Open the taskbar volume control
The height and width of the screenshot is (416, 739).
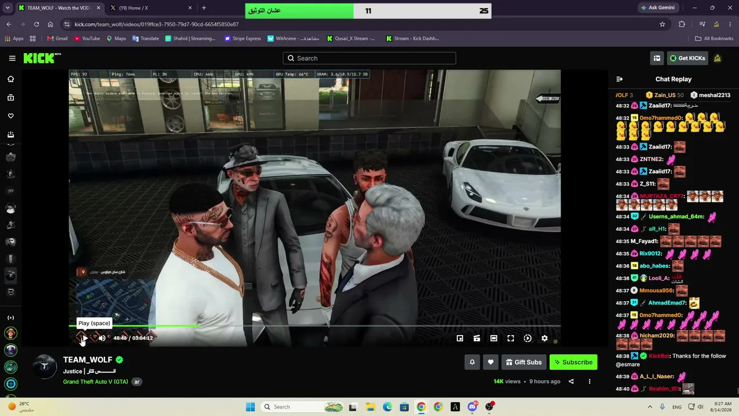700,407
